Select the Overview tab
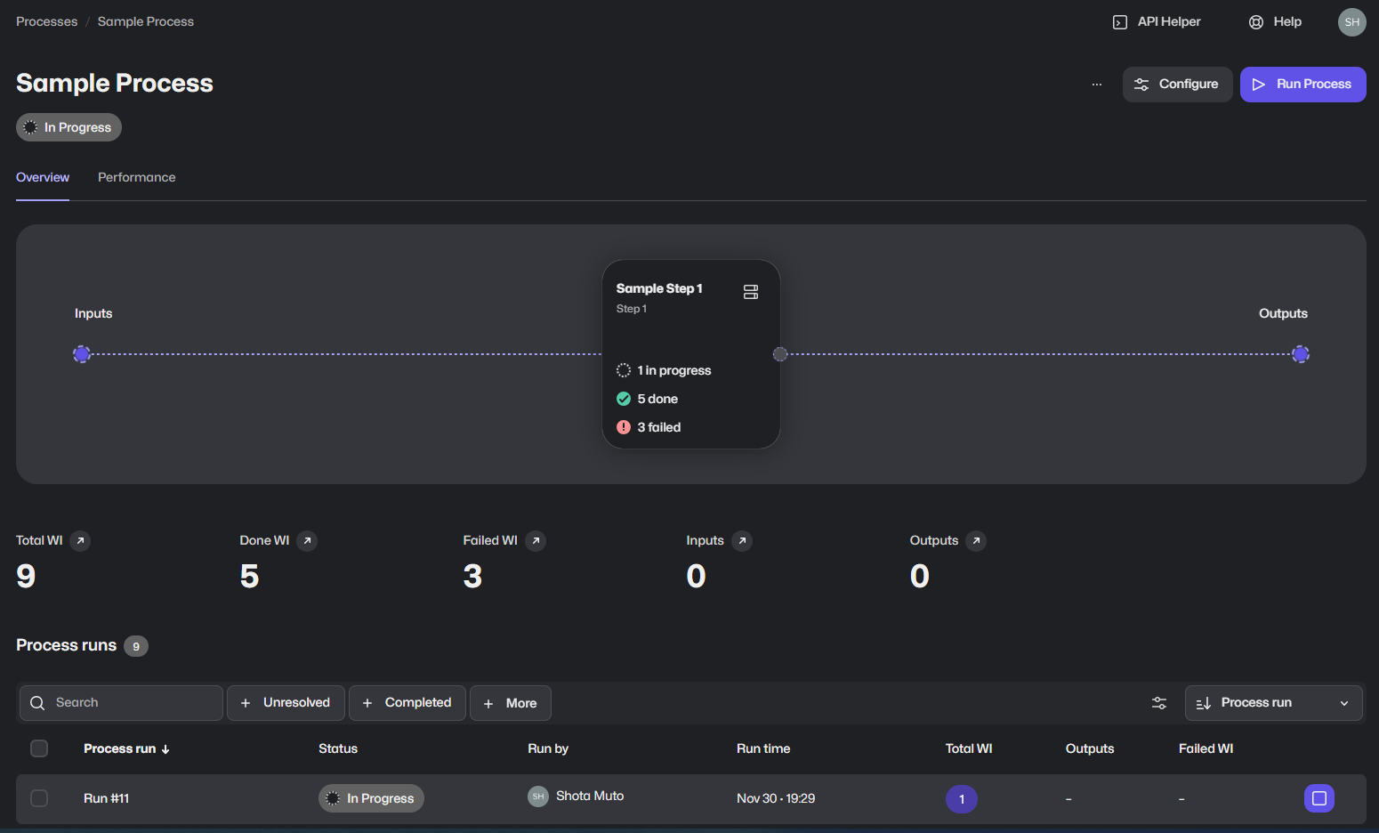 43,178
